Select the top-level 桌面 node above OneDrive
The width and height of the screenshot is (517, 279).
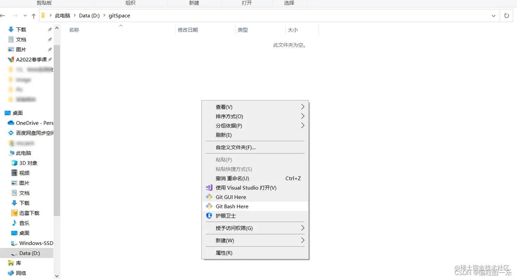coord(14,113)
